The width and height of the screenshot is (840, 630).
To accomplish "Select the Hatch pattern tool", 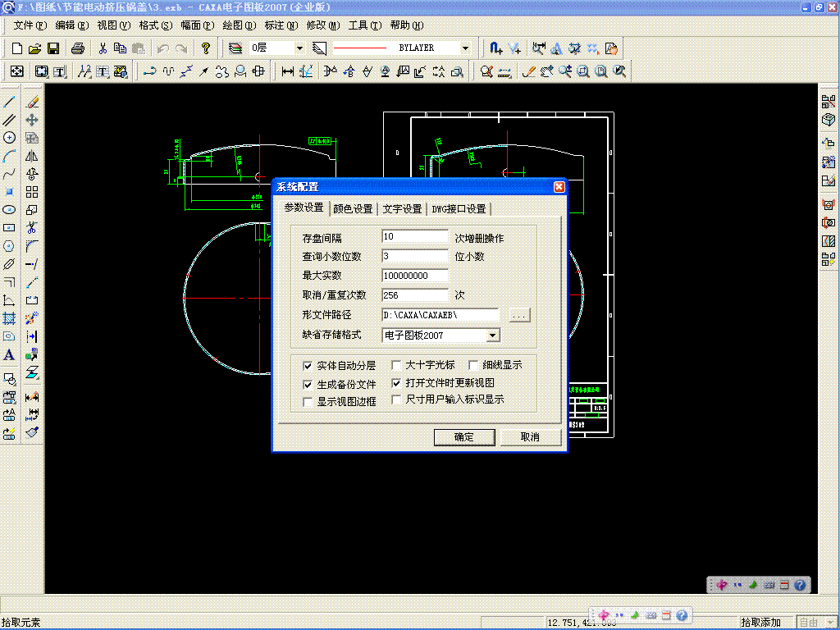I will click(9, 318).
